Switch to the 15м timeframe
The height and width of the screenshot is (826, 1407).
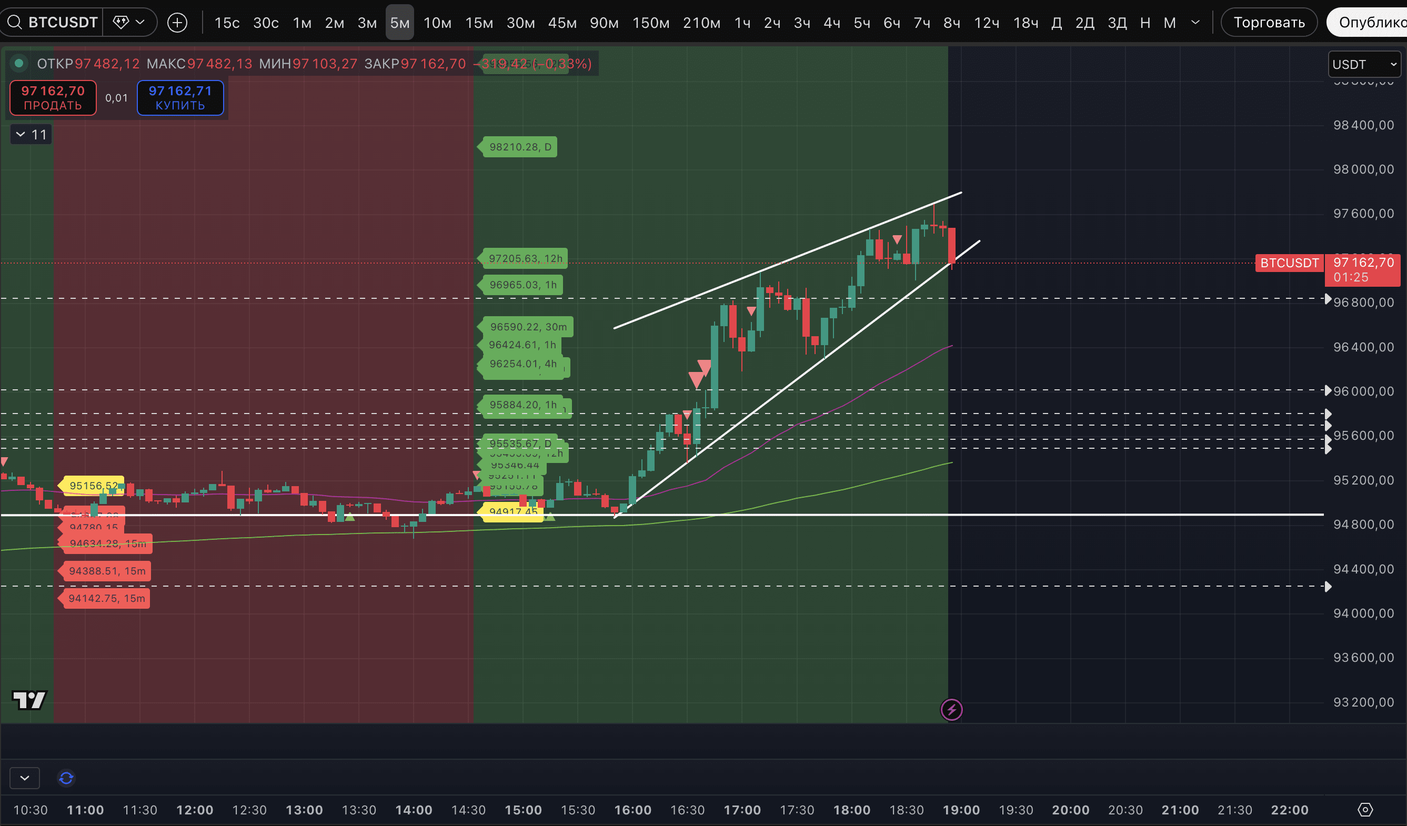478,23
